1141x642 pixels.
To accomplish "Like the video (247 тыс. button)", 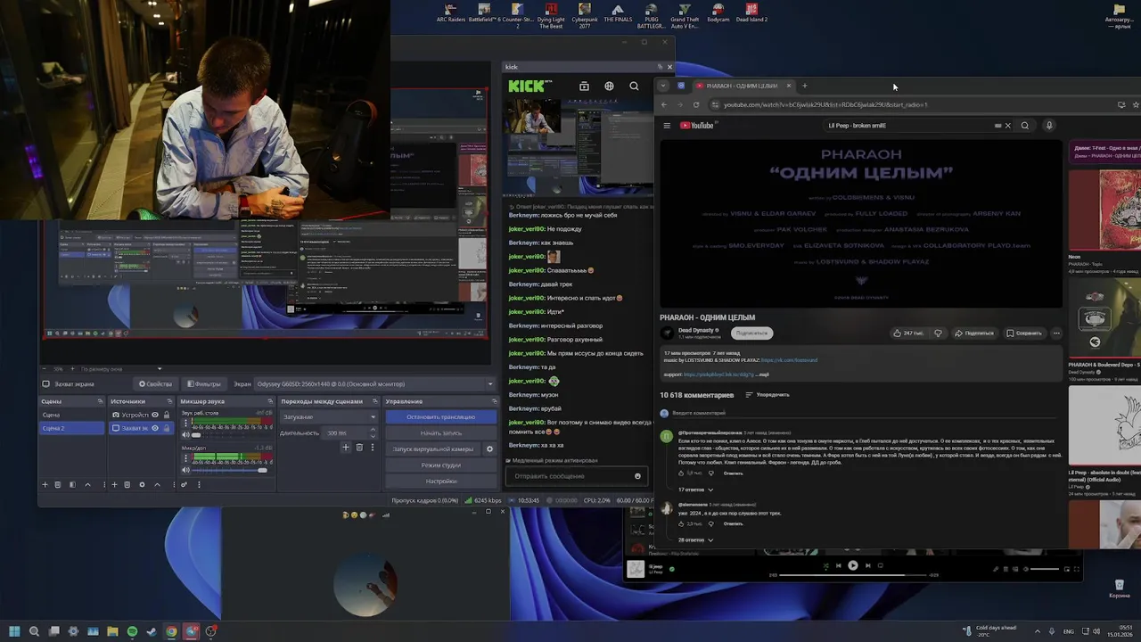I will pos(908,333).
